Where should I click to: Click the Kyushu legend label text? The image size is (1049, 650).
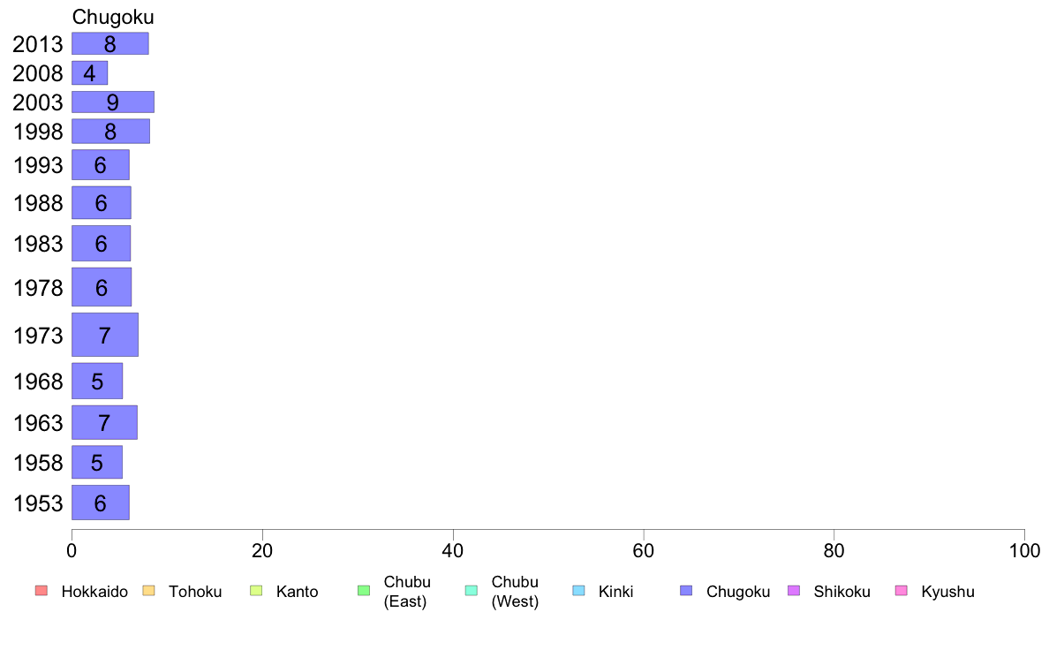pos(947,592)
